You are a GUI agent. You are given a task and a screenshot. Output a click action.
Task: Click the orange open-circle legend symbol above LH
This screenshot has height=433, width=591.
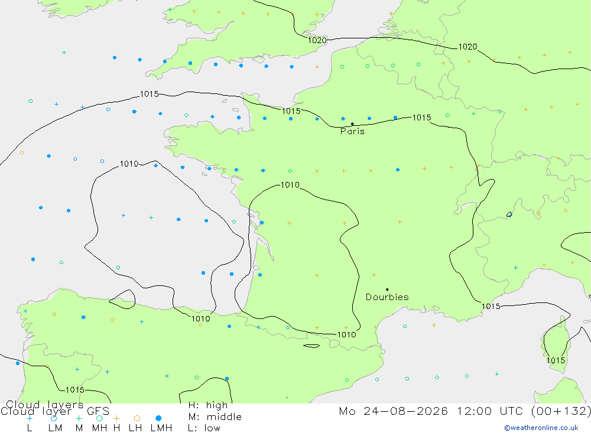(137, 418)
